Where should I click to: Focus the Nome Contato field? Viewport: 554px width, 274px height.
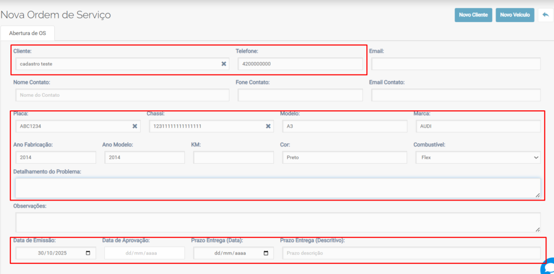point(122,95)
